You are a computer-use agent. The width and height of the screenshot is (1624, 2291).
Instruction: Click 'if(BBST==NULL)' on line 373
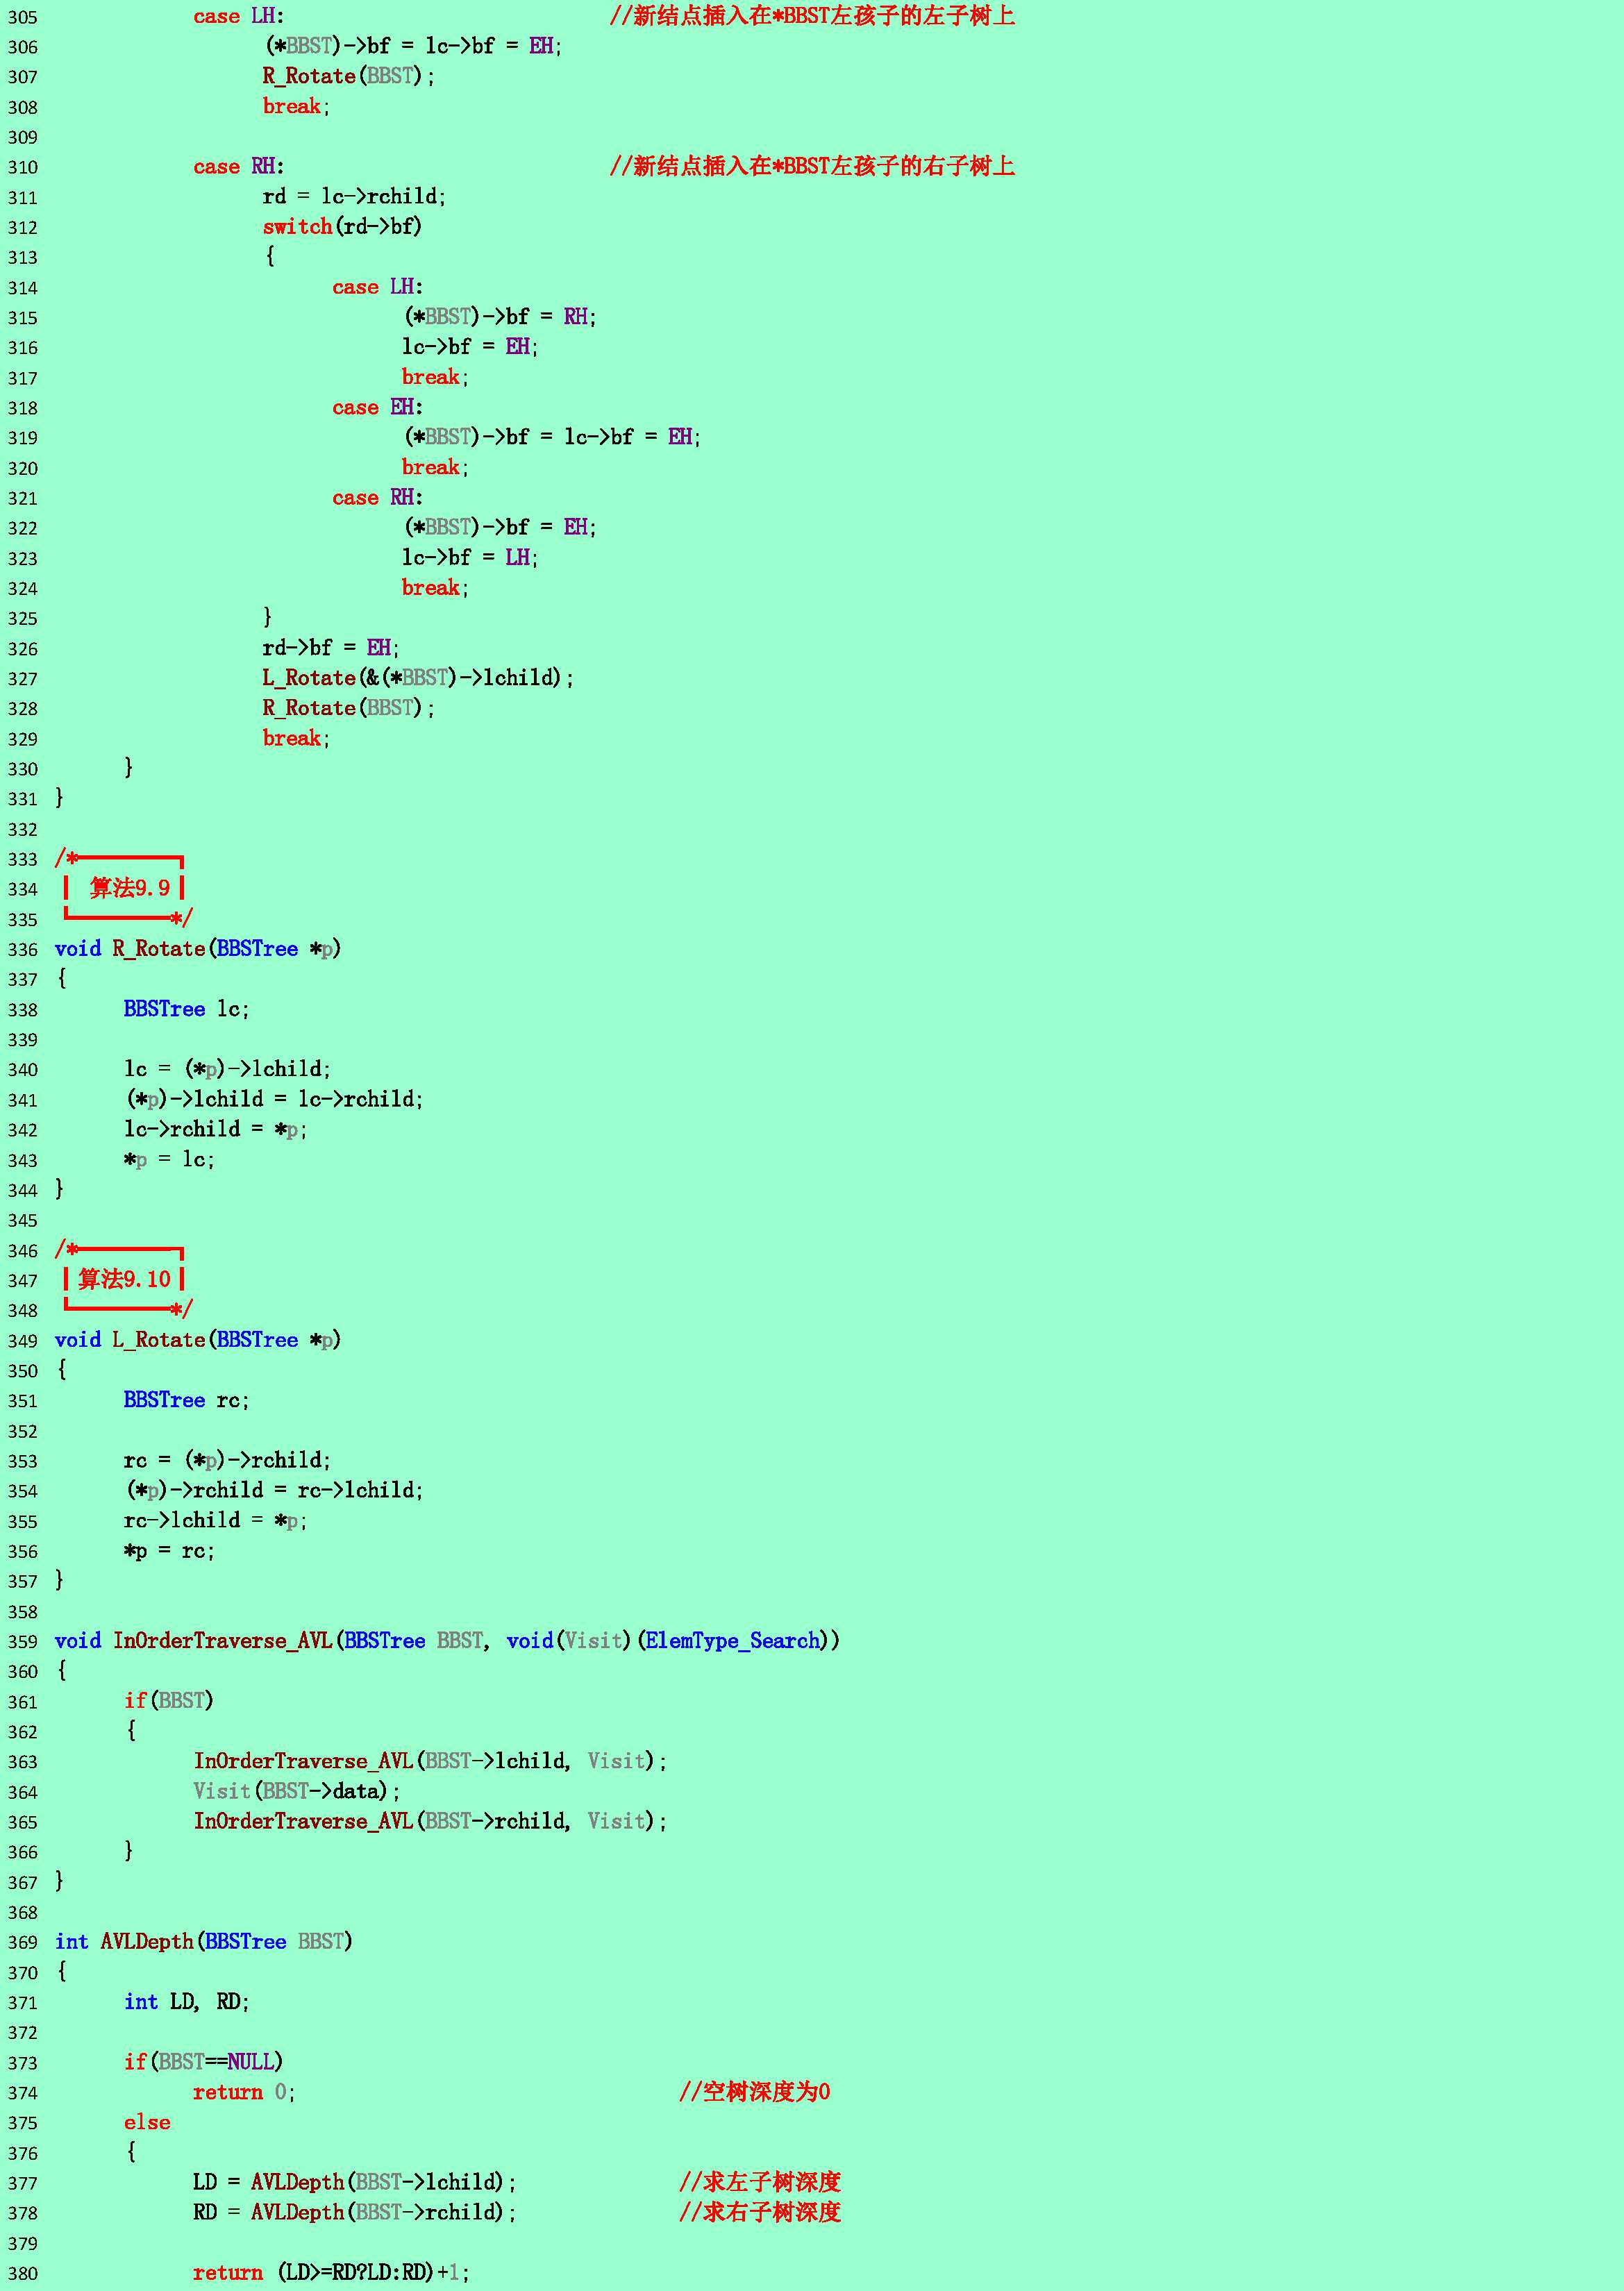pyautogui.click(x=203, y=2062)
